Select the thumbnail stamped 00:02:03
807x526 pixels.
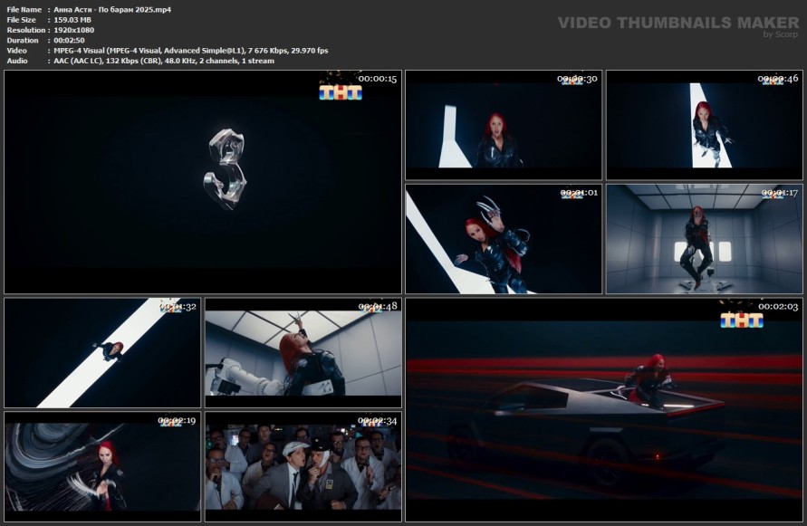pyautogui.click(x=604, y=410)
